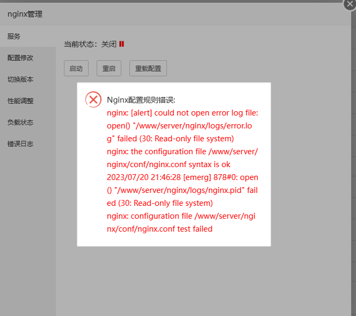Screen dimensions: 356x316
Task: Click the red error X icon
Action: click(93, 99)
